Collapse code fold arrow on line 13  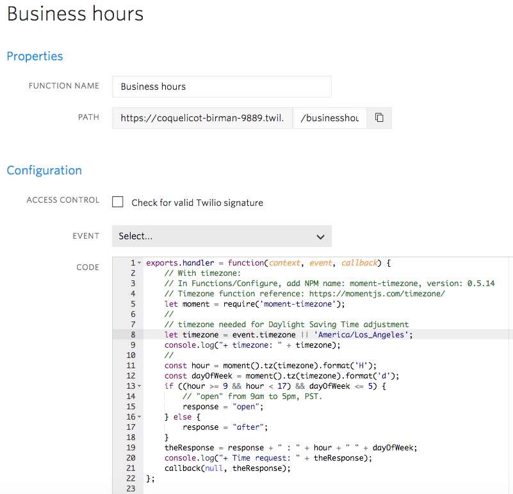pos(140,386)
